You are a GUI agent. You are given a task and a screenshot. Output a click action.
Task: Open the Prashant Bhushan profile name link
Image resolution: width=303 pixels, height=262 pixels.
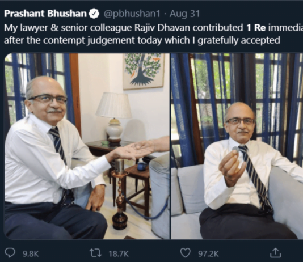click(45, 14)
